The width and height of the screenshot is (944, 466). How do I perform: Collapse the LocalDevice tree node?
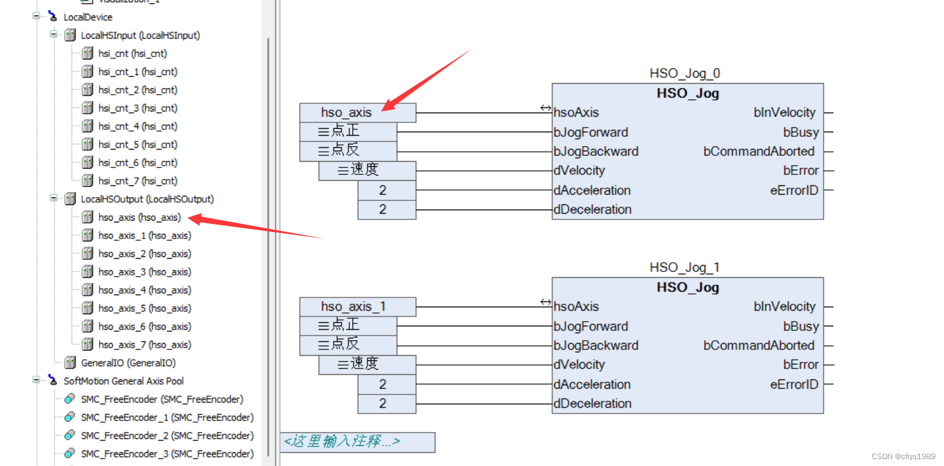point(36,16)
